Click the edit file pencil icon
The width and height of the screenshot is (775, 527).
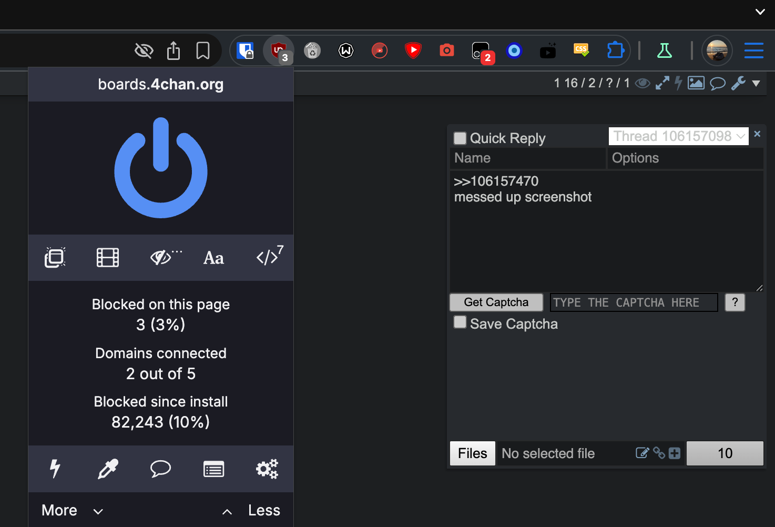pos(642,453)
